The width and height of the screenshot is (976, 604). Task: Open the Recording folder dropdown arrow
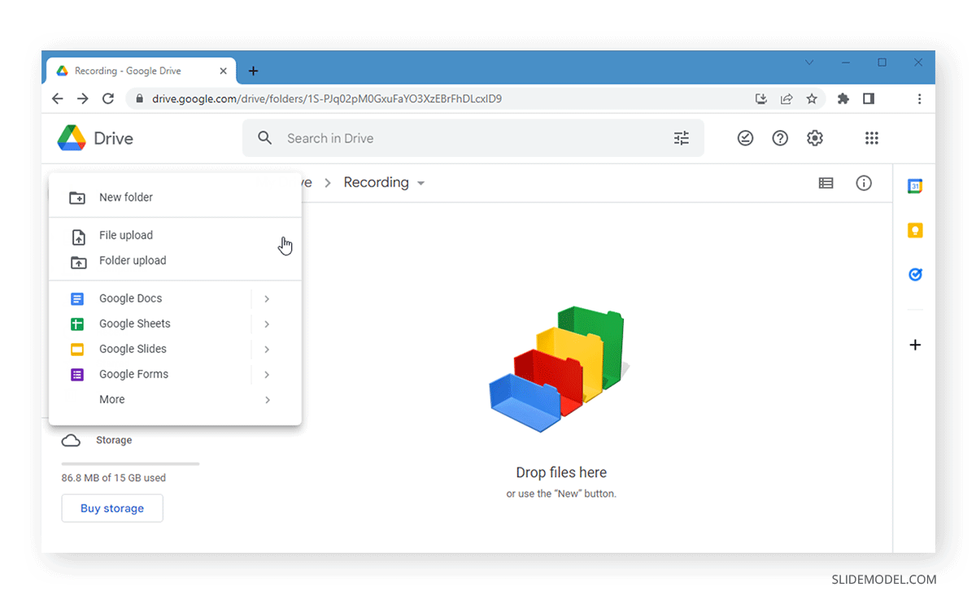click(422, 183)
